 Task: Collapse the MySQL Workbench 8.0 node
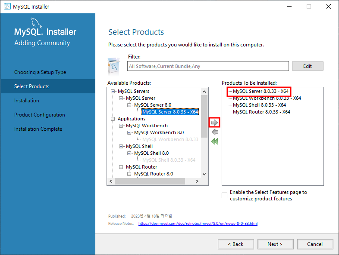129,132
